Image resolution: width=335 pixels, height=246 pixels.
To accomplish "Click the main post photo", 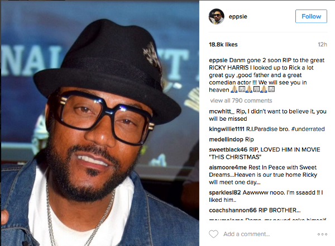I will pyautogui.click(x=100, y=123).
